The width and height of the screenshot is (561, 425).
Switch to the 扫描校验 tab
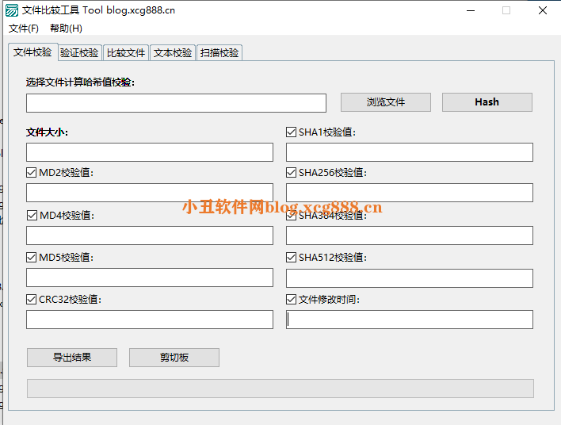[219, 53]
